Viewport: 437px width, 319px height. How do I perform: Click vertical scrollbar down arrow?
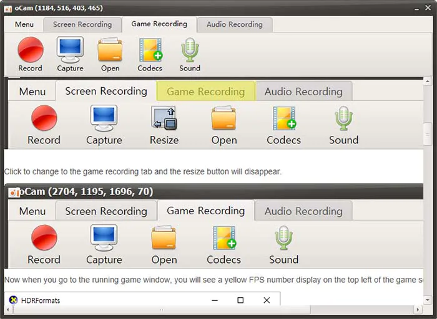pos(427,300)
